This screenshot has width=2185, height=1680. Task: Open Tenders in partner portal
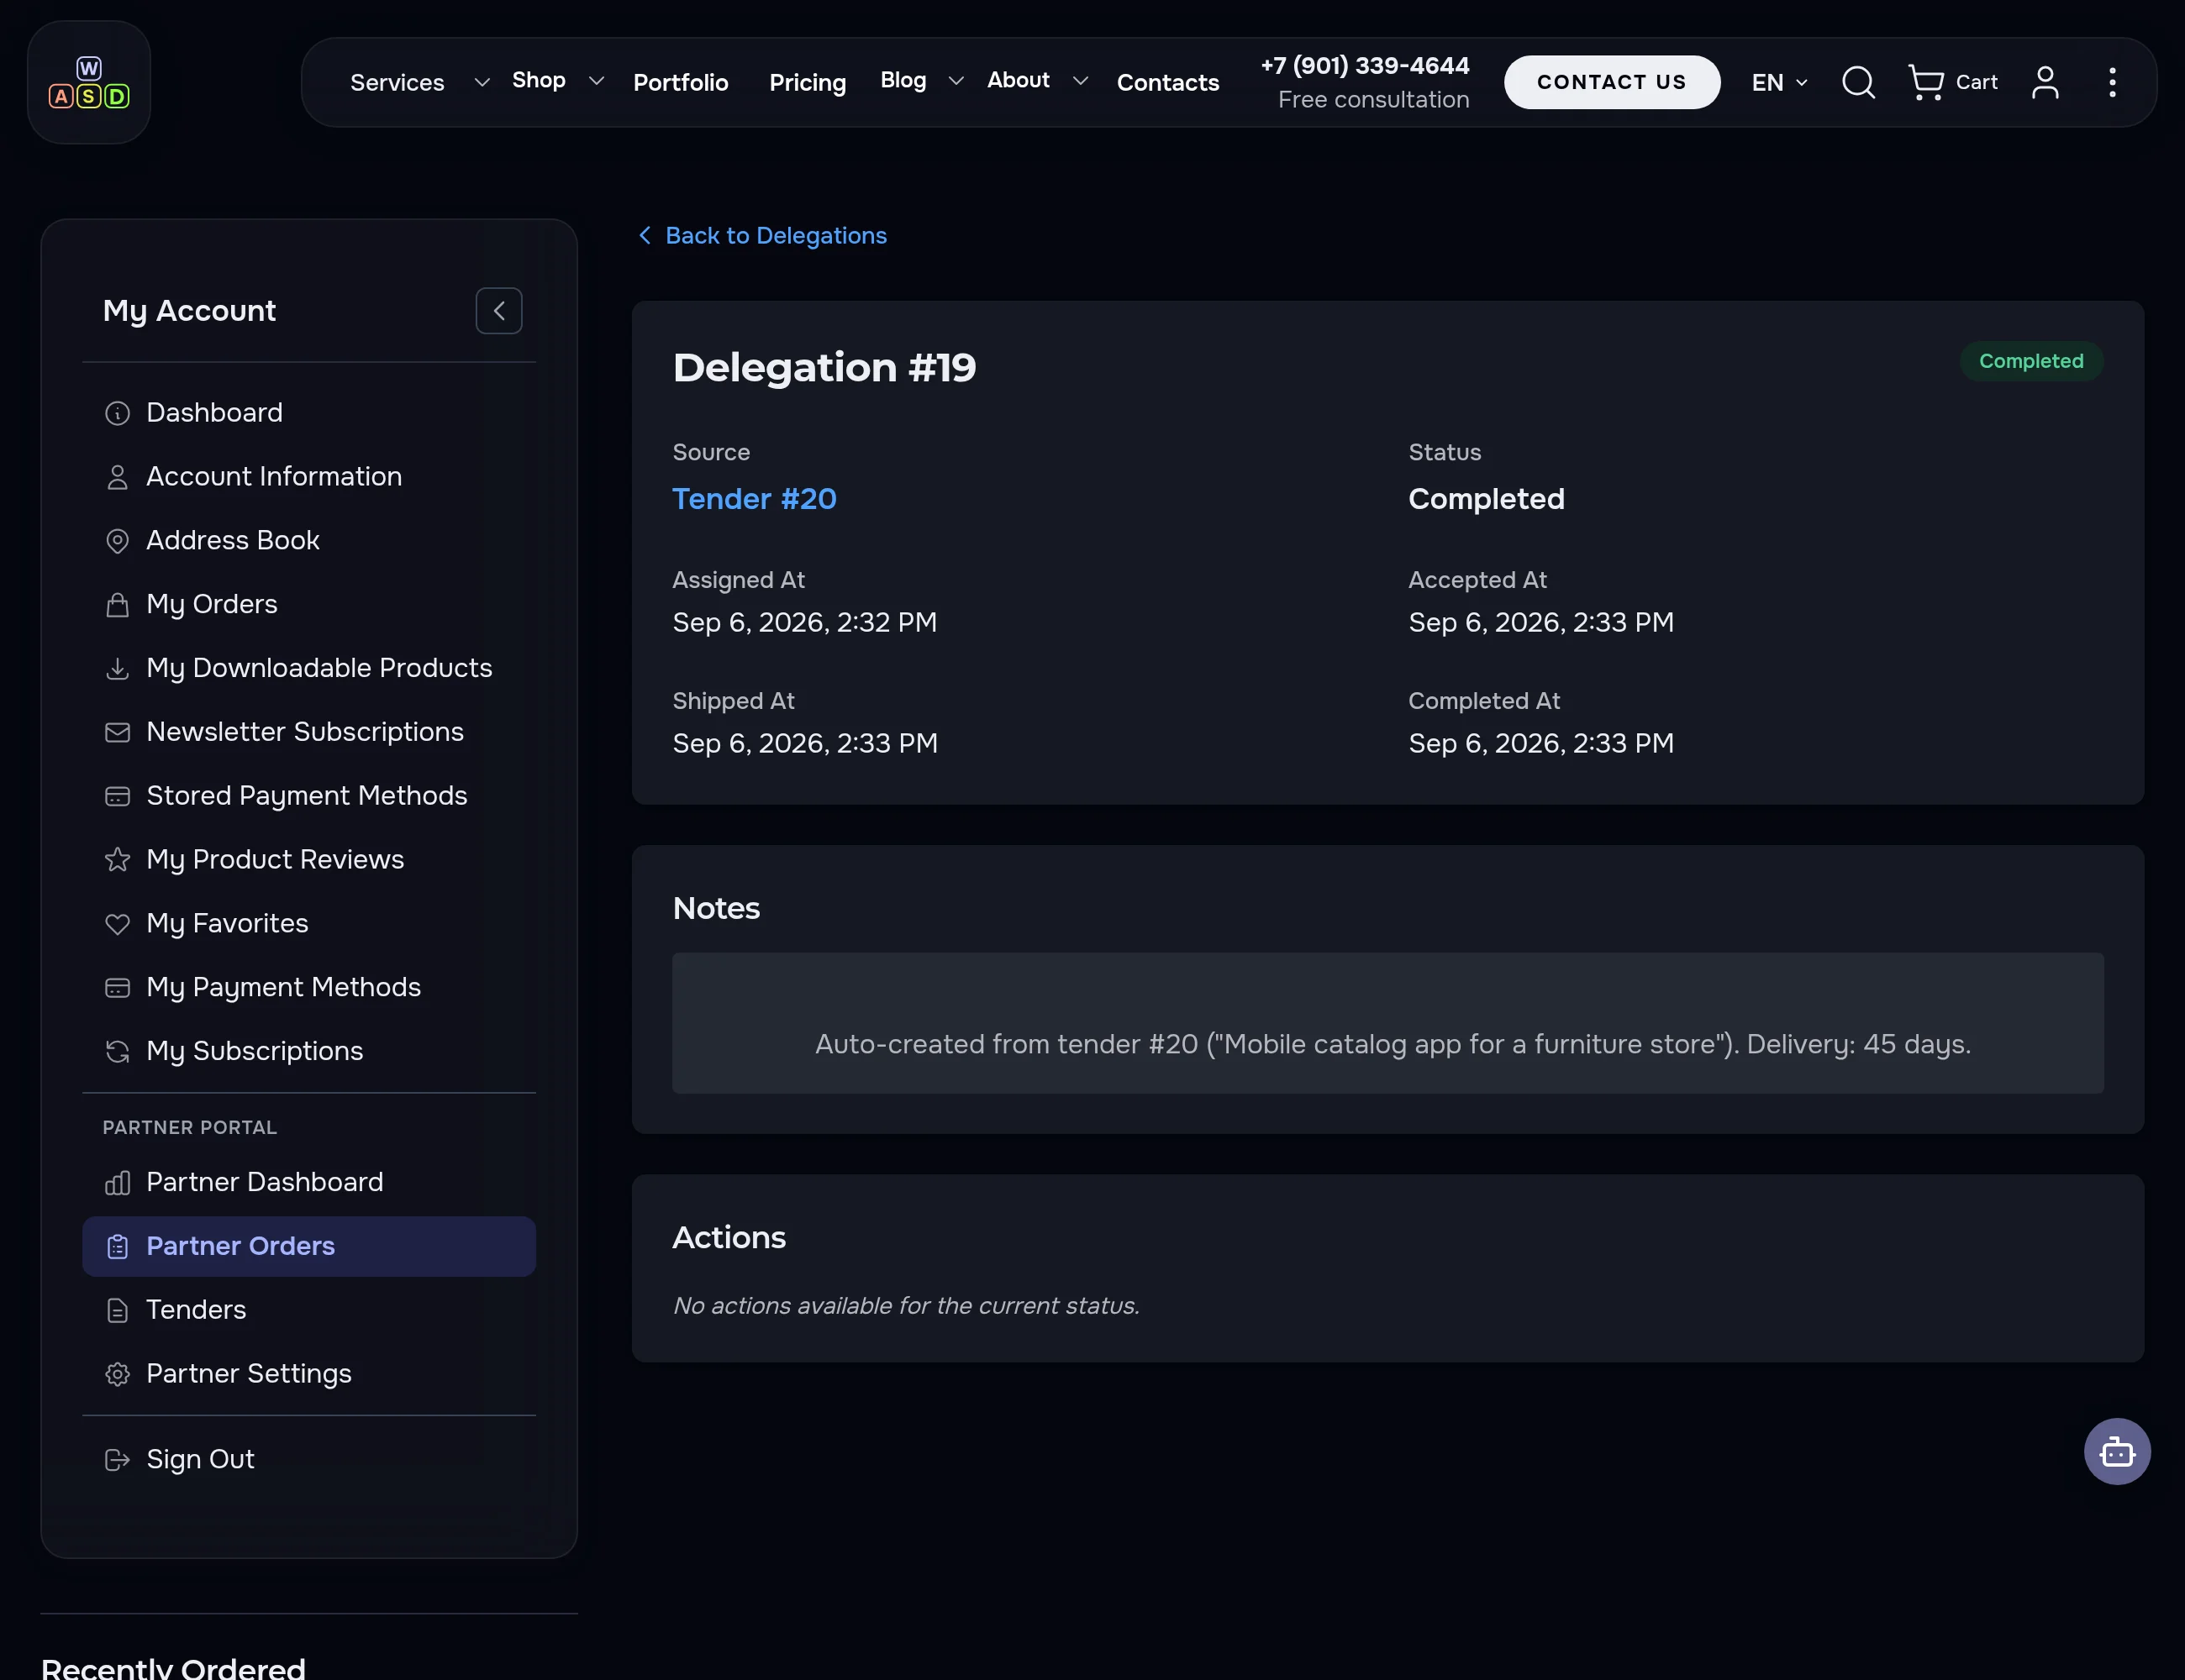(x=308, y=1310)
